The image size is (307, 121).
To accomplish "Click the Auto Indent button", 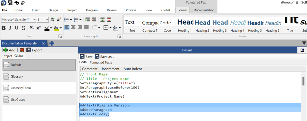I will [x=133, y=69].
